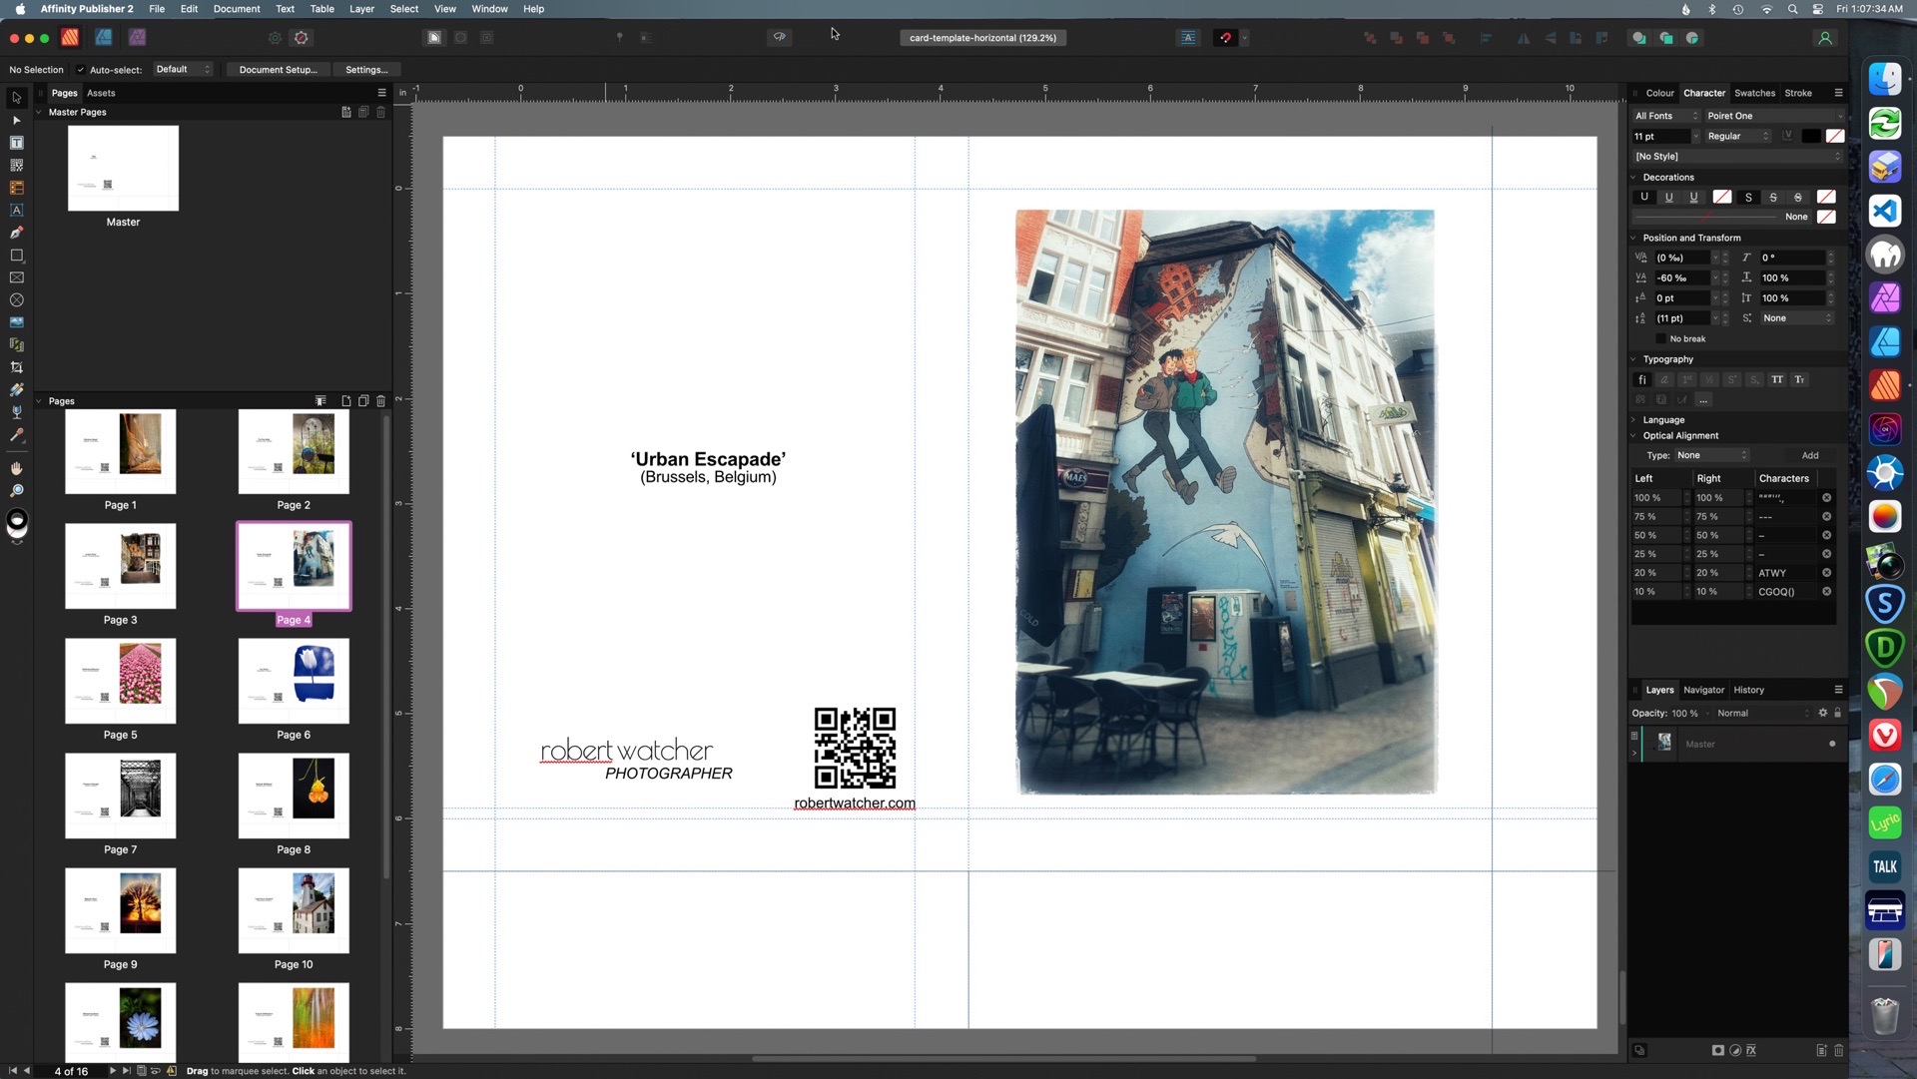Select the Node tool

[x=16, y=120]
